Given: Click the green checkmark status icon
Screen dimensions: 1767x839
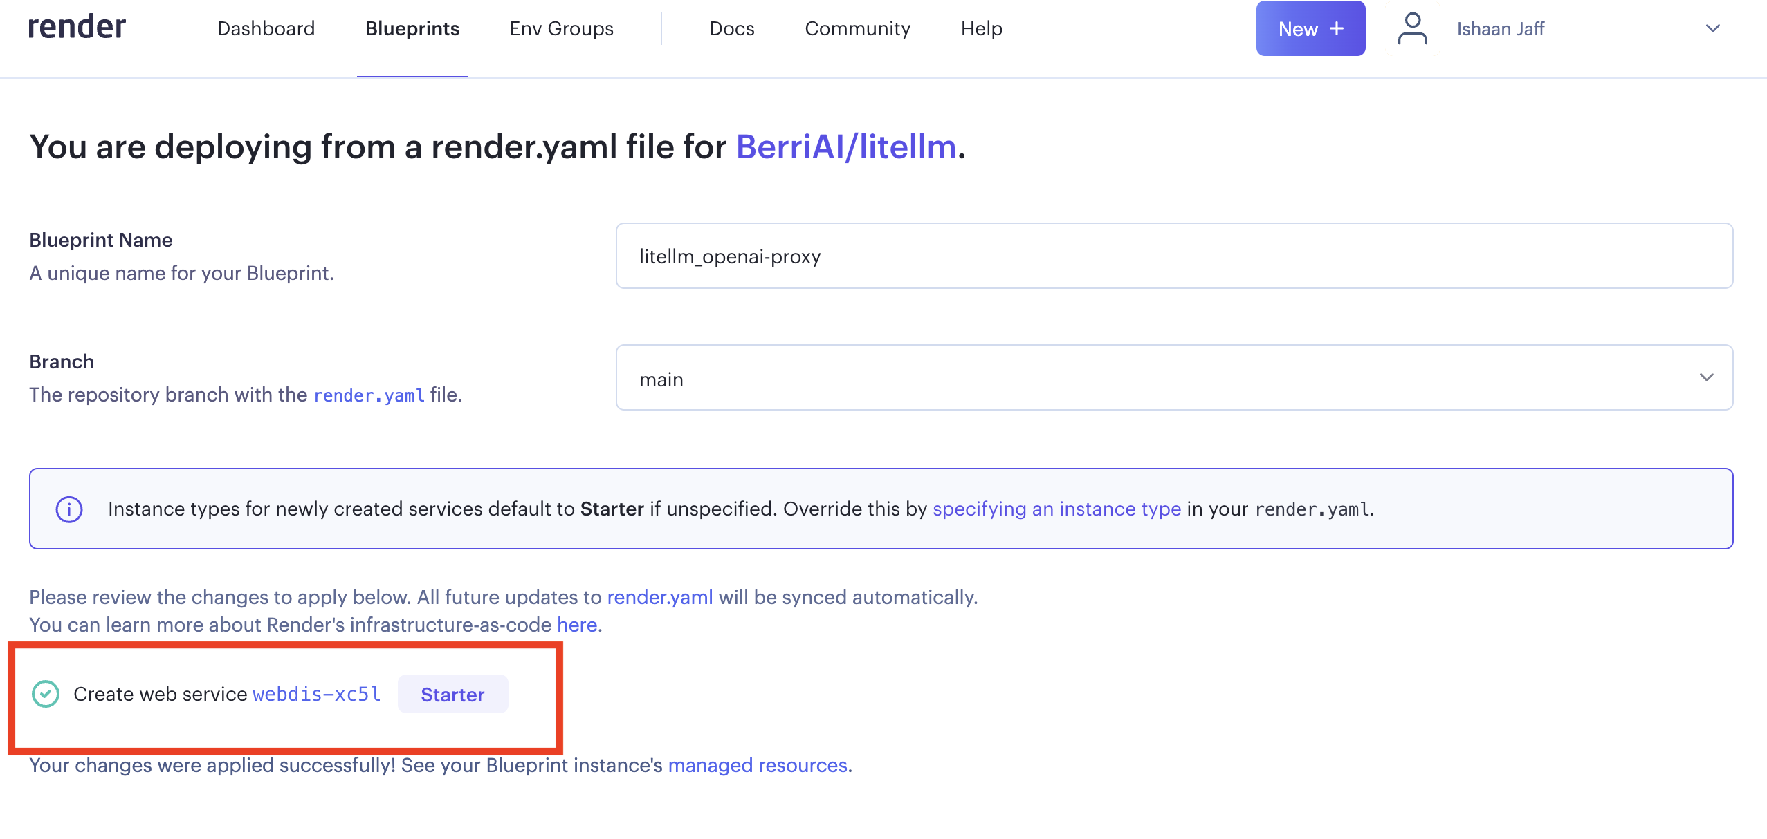Looking at the screenshot, I should pyautogui.click(x=46, y=694).
